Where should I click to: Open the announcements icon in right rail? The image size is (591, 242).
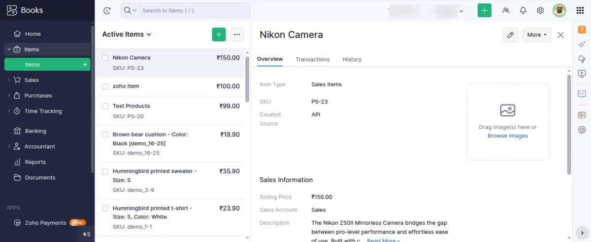582,59
